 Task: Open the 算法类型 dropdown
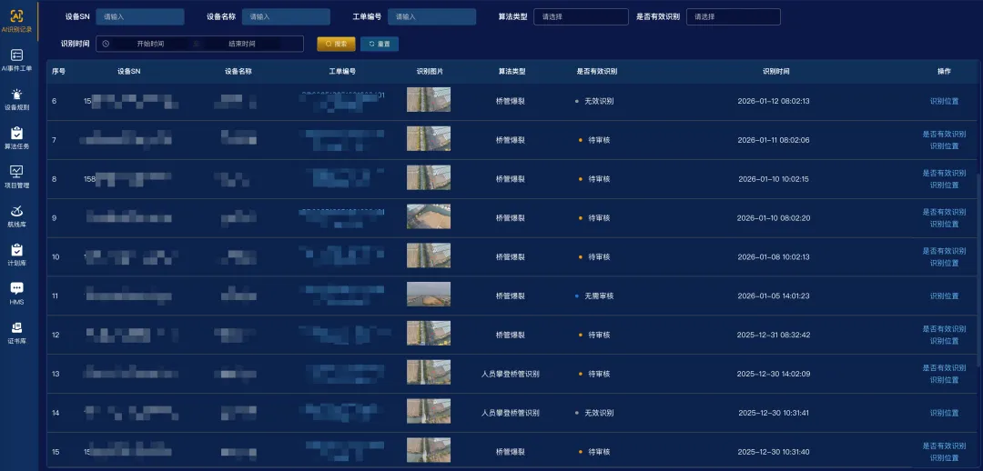(581, 17)
